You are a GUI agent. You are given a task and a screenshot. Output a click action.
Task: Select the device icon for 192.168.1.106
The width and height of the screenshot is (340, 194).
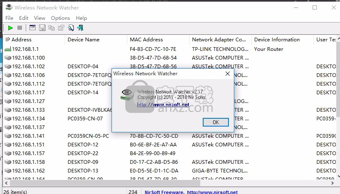[x=8, y=75]
